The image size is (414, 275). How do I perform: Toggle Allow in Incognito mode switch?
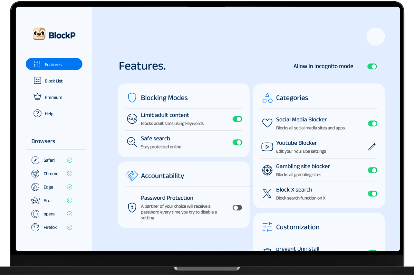[372, 66]
